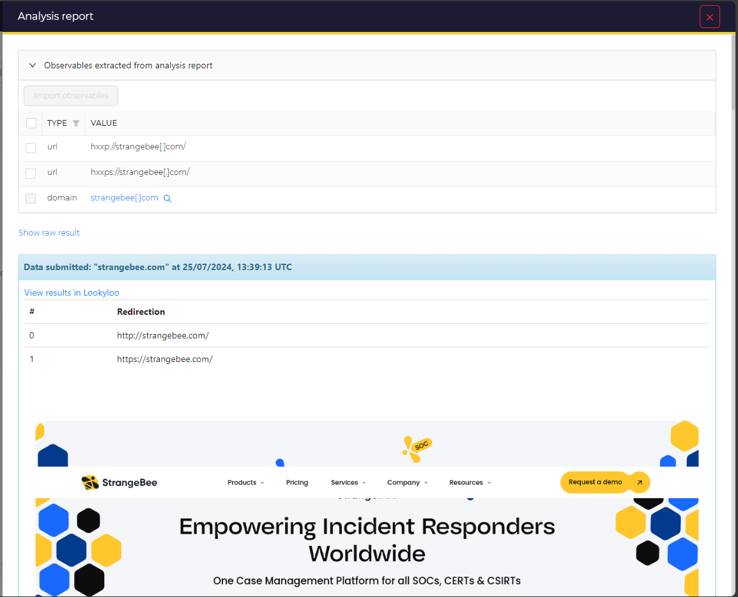Click the VALUE column header
Screen dimensions: 738x597
[x=104, y=123]
